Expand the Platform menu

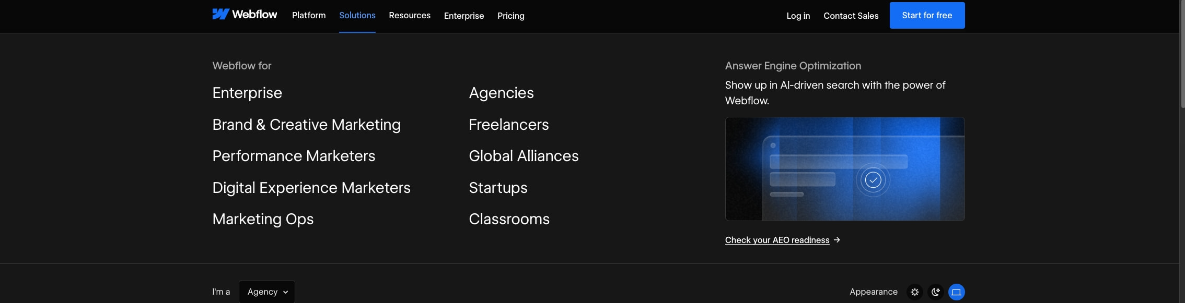pos(309,16)
